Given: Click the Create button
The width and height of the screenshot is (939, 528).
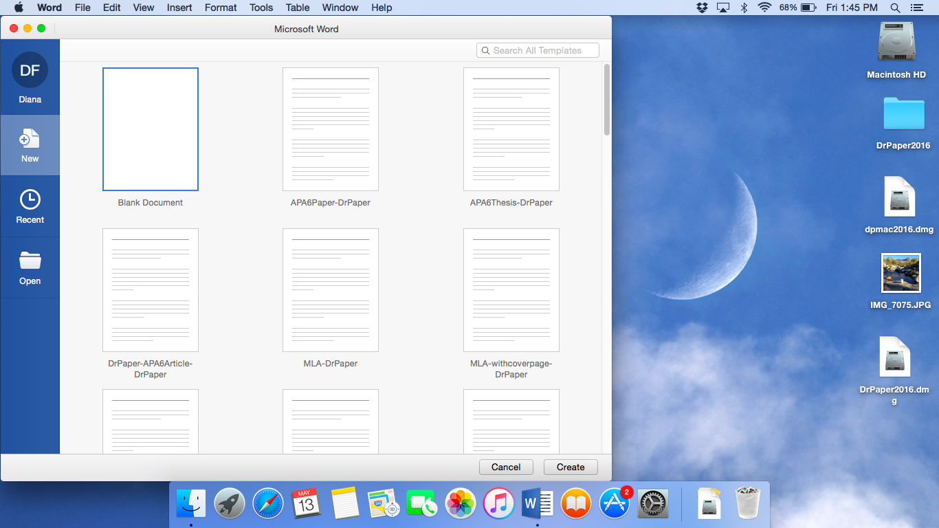Looking at the screenshot, I should coord(571,467).
